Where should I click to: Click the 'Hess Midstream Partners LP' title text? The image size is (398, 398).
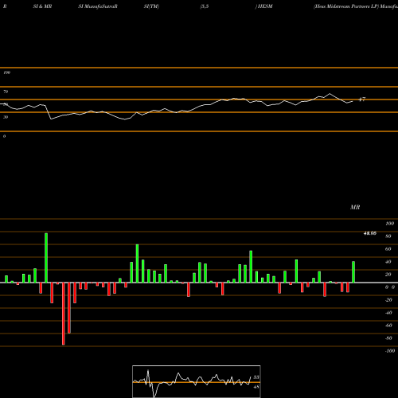pyautogui.click(x=345, y=6)
